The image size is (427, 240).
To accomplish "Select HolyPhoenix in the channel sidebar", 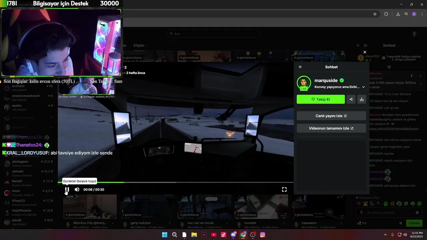I will (28, 212).
